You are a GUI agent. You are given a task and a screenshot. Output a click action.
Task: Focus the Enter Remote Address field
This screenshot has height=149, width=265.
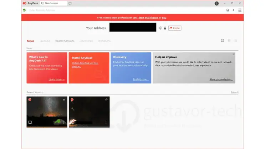(125, 10)
